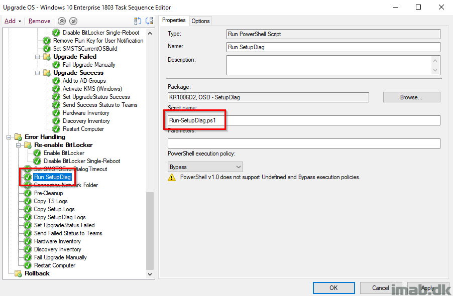This screenshot has width=453, height=296.
Task: Click the Name field containing Run SetupDiag
Action: point(333,47)
